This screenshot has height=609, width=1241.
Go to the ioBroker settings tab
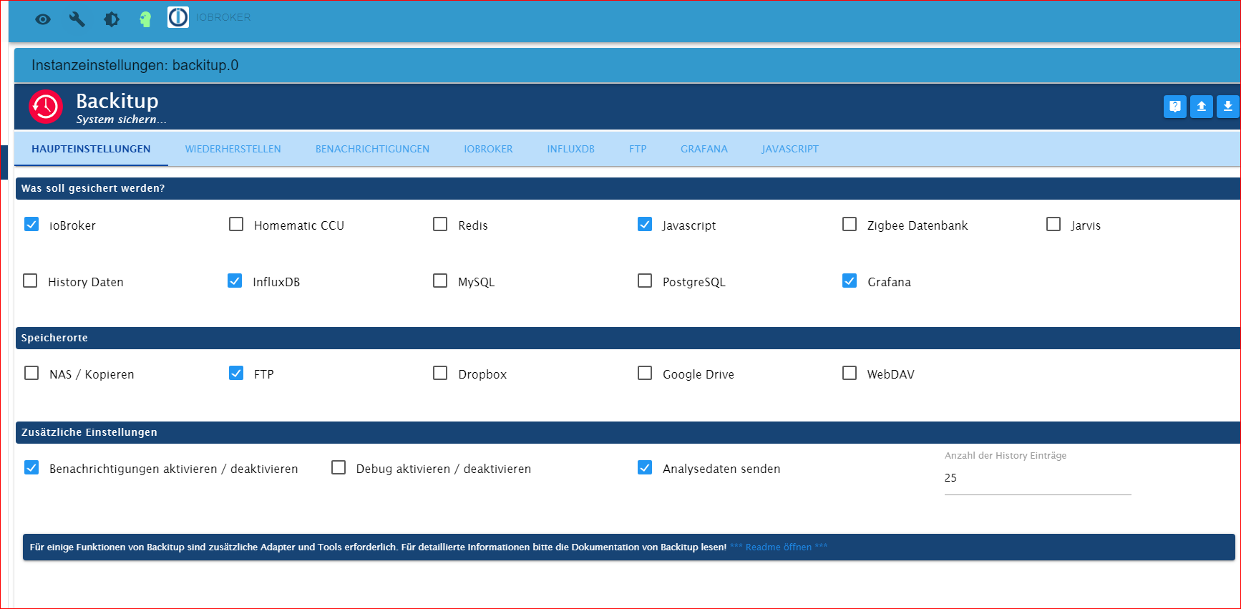tap(488, 149)
